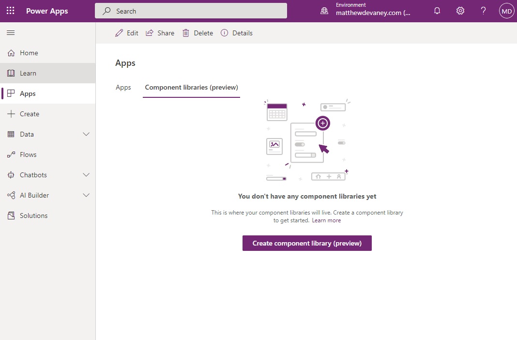Open the MD account profile badge
The height and width of the screenshot is (340, 517).
click(x=506, y=11)
